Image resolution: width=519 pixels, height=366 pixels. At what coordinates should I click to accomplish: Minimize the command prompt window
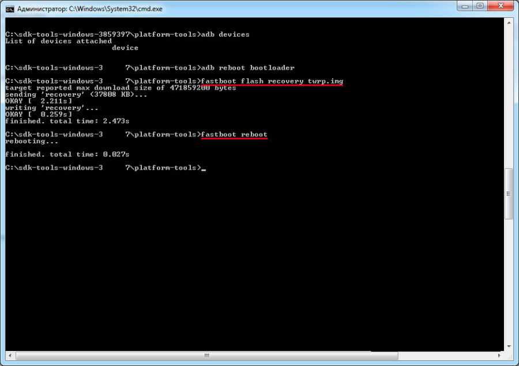pyautogui.click(x=464, y=7)
